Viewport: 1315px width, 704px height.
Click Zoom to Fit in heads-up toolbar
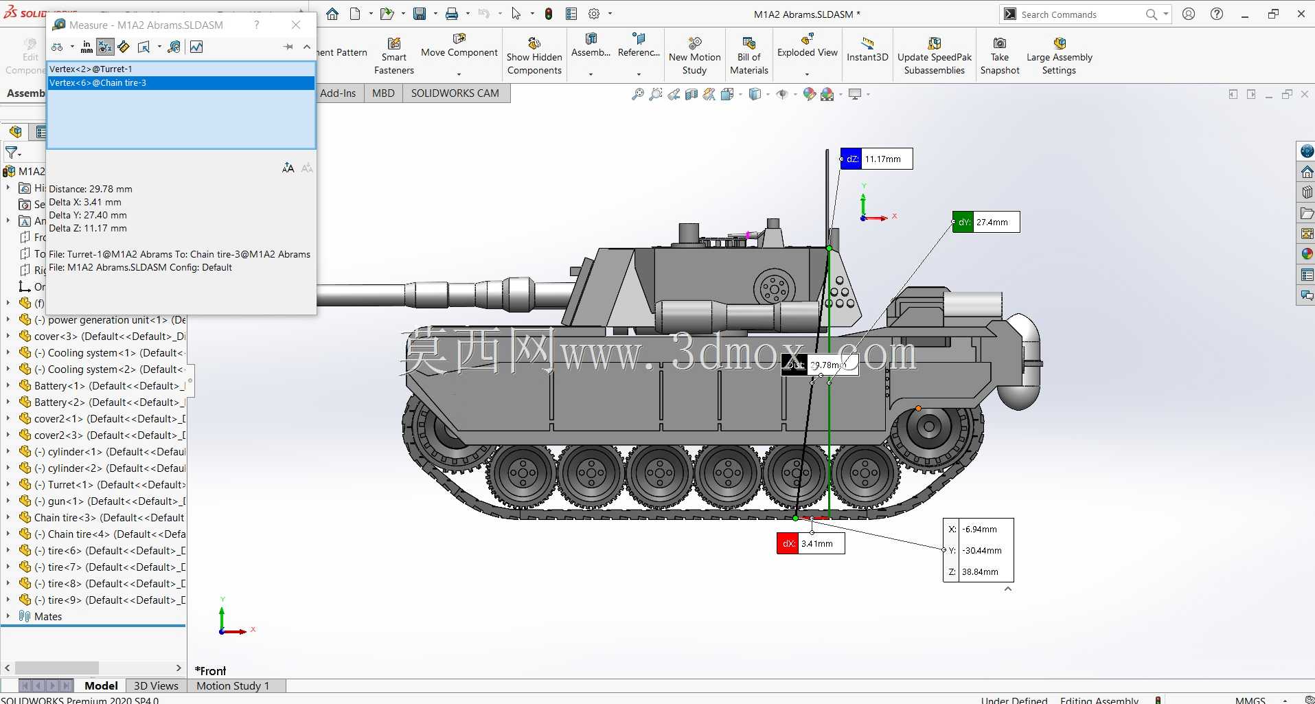(638, 94)
